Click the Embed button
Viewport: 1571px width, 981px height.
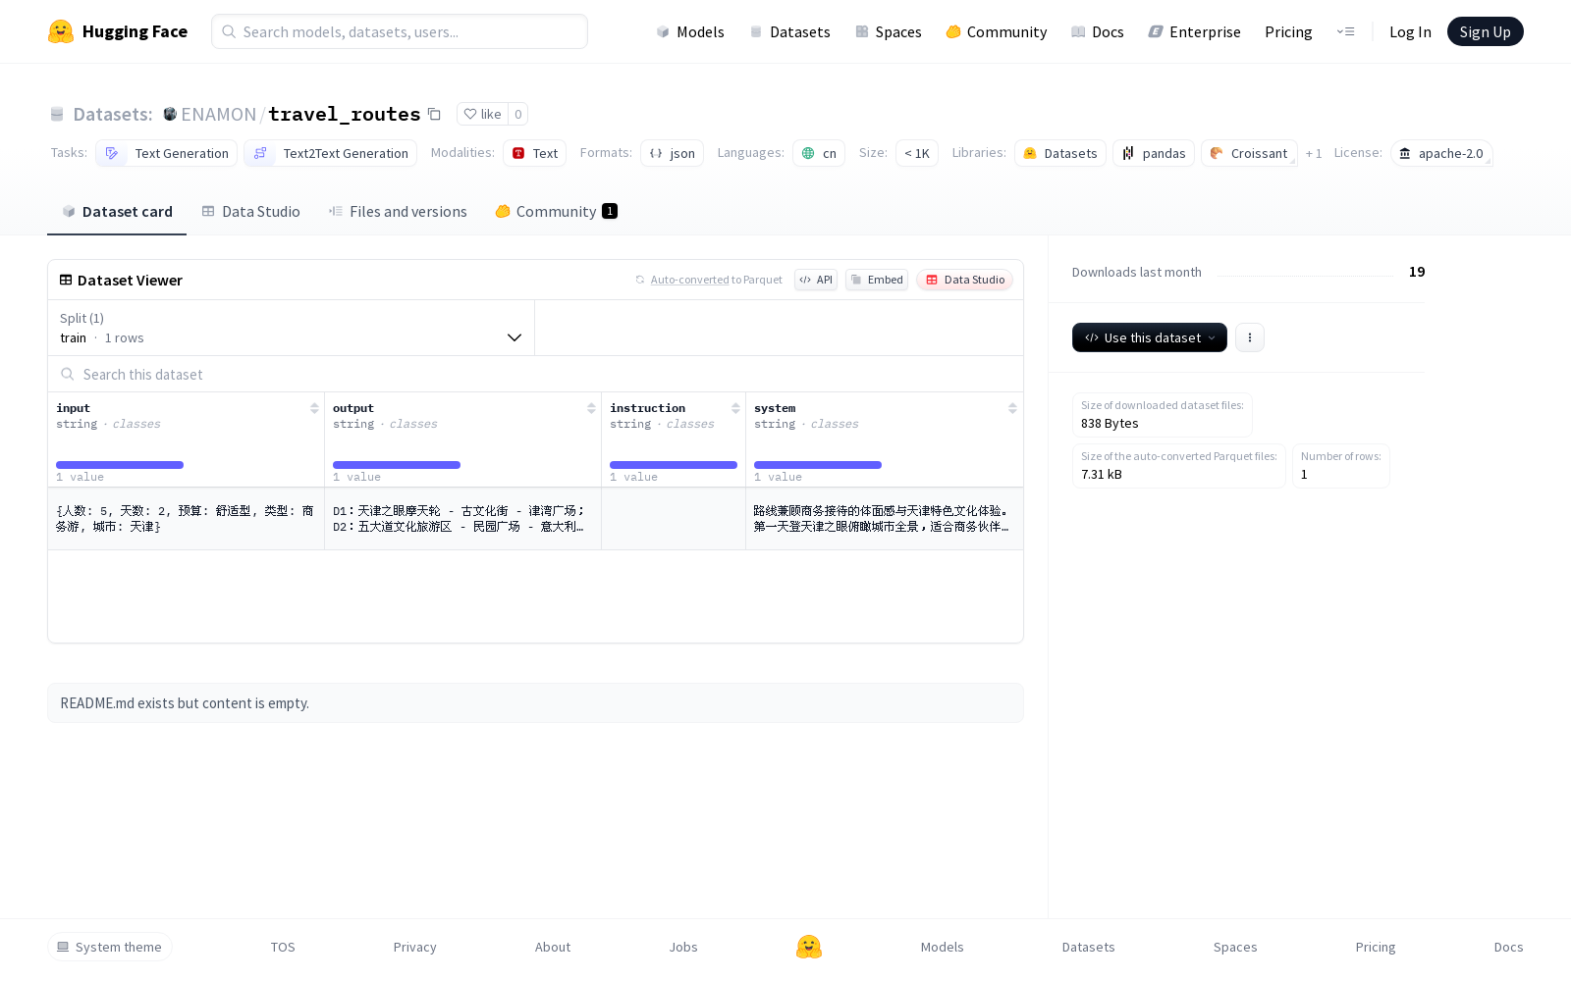[x=877, y=280]
